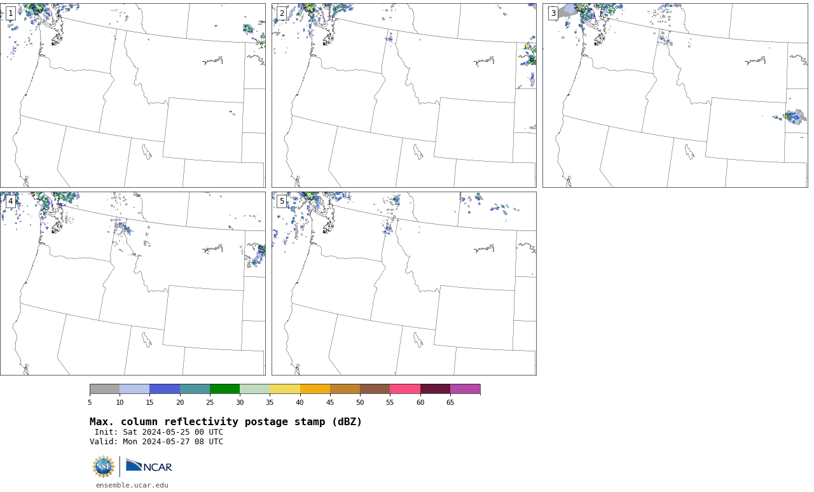Click the yellow 35-40 dBZ color swatch
The width and height of the screenshot is (814, 492).
coord(285,389)
